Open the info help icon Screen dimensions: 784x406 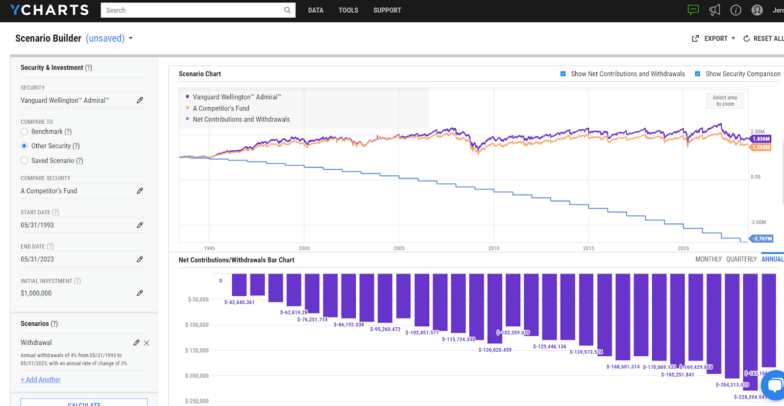tap(735, 10)
